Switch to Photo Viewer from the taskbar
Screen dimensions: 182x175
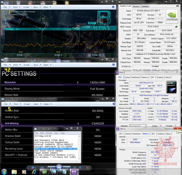[x=54, y=172]
